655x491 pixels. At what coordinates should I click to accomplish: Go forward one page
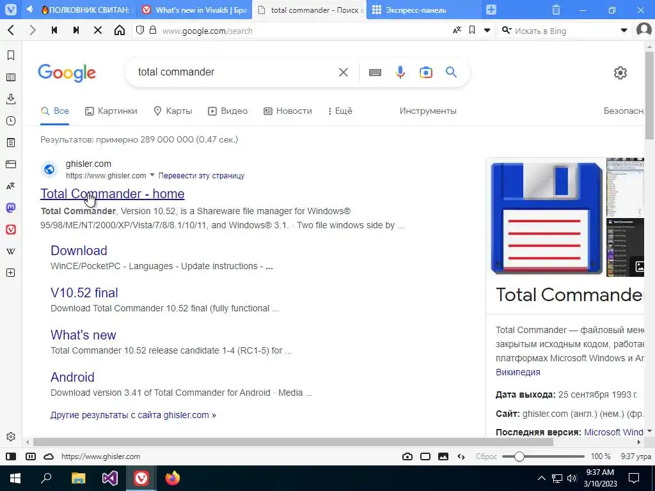point(33,30)
